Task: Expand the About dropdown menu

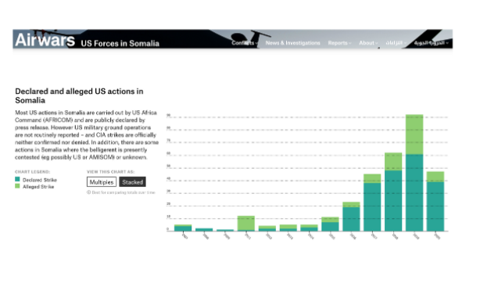Action: click(368, 43)
